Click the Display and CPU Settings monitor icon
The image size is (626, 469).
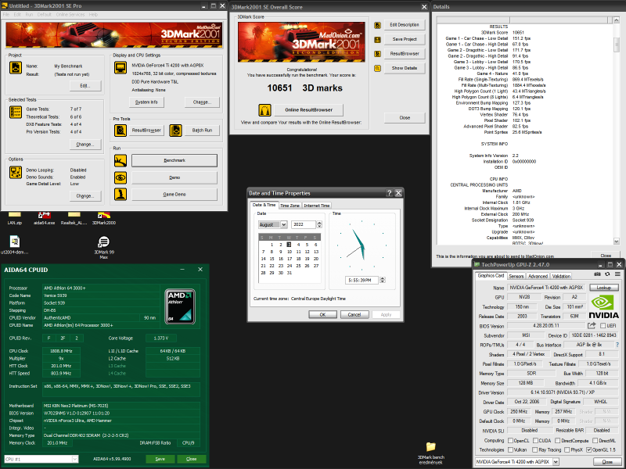121,67
